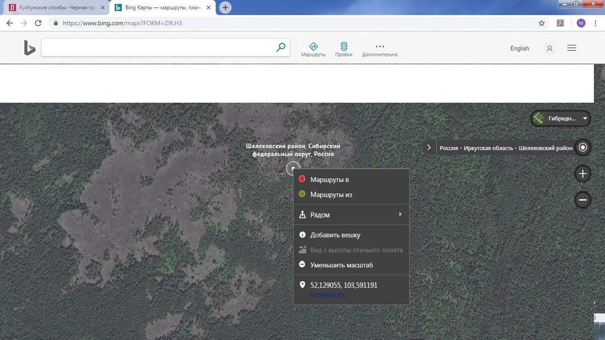Select Уменьшить масштаб menu entry
Screen dimensions: 605x340
[x=351, y=265]
